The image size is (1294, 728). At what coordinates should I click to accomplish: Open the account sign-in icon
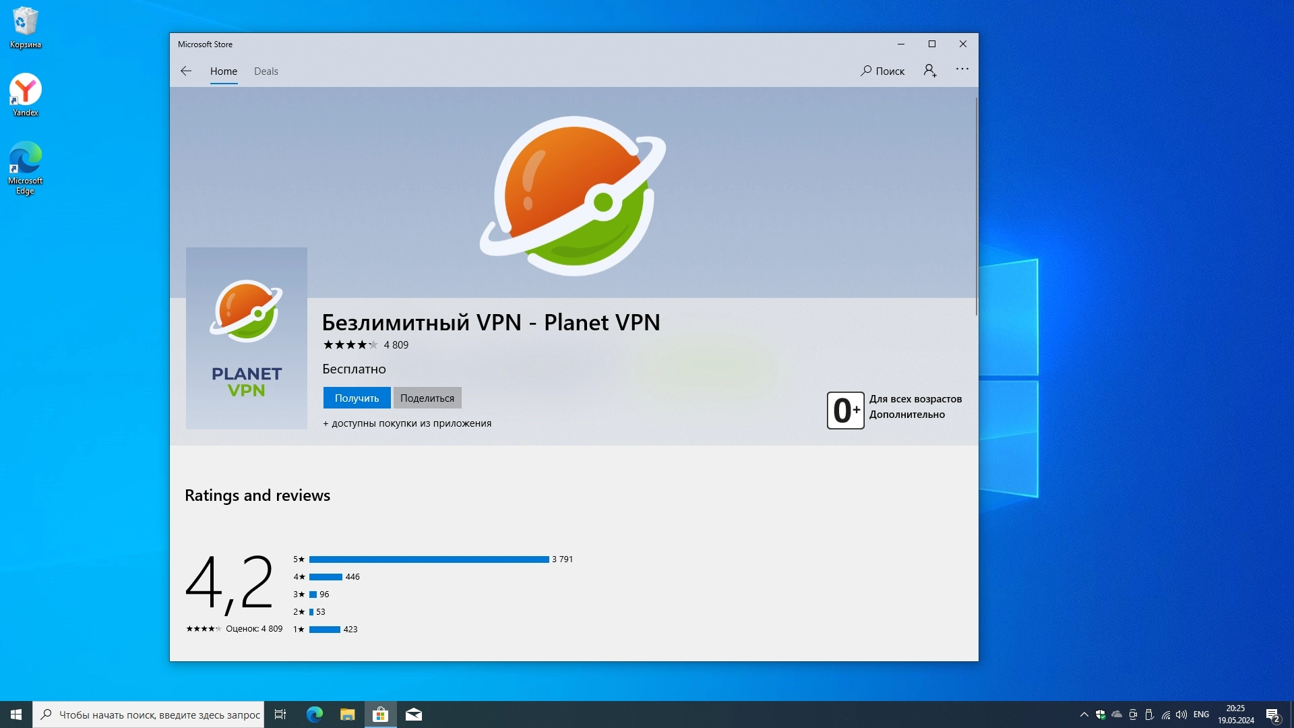tap(930, 71)
